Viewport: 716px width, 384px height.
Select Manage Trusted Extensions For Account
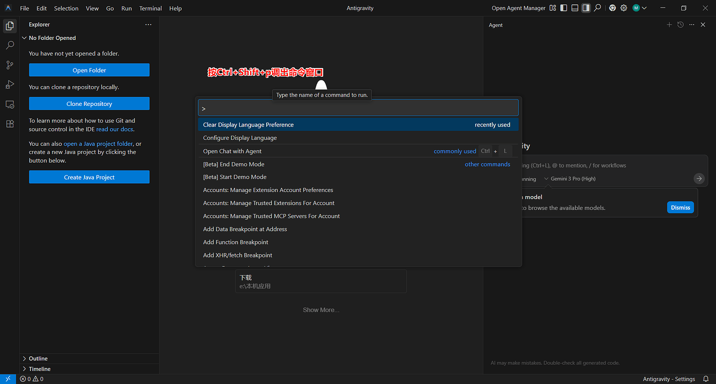(x=358, y=203)
